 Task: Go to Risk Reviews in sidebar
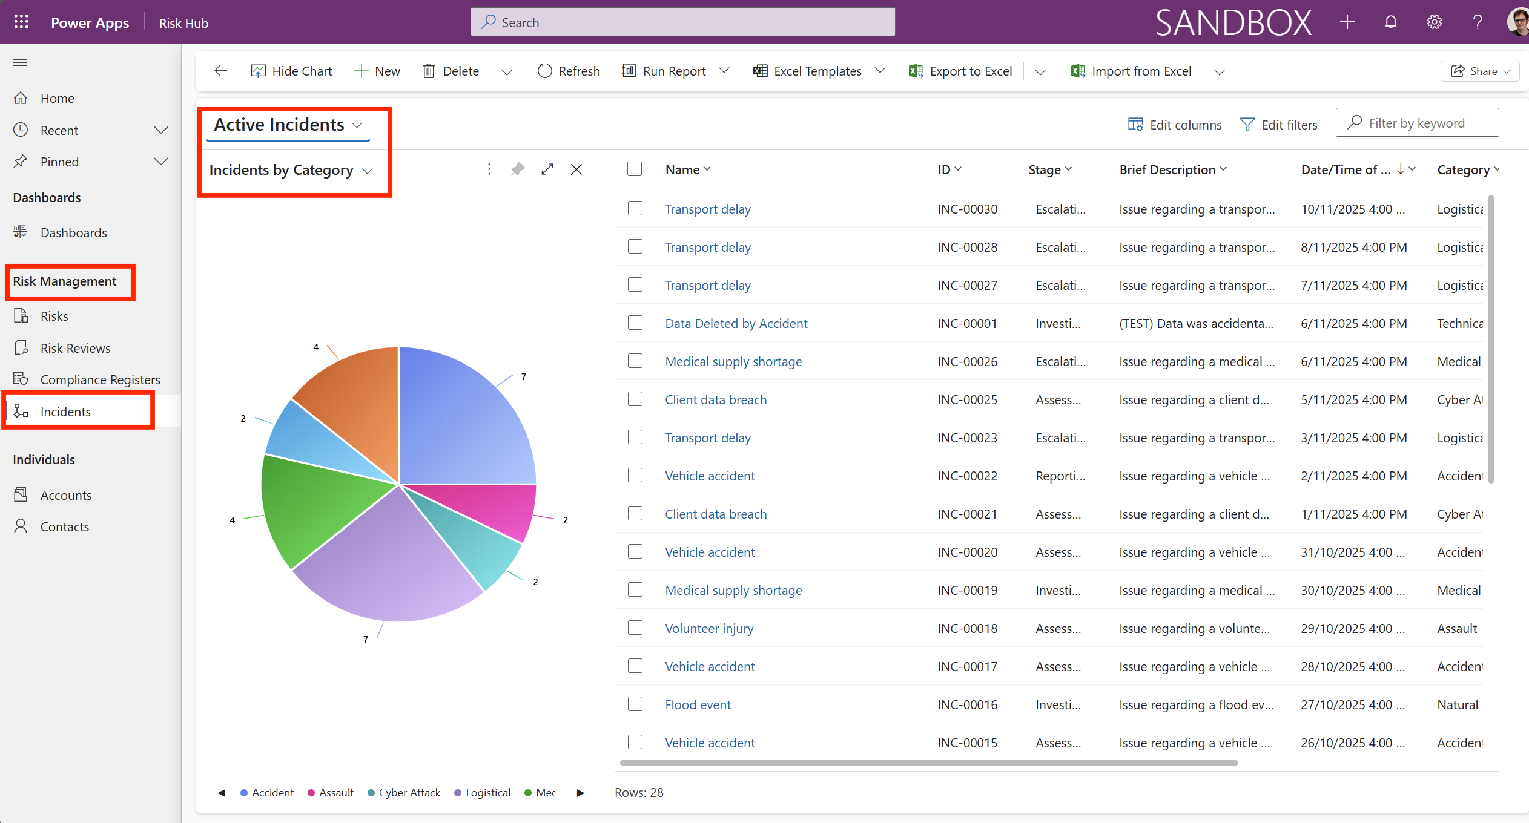point(75,348)
